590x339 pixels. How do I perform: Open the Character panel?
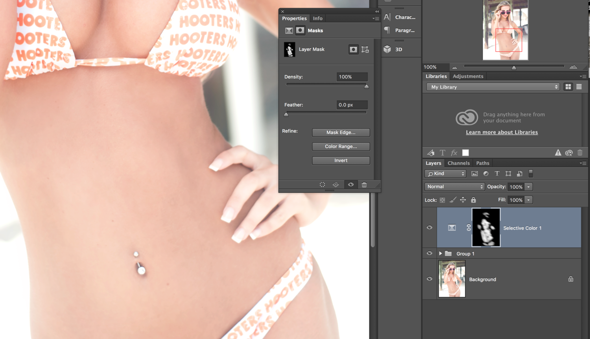pos(400,17)
